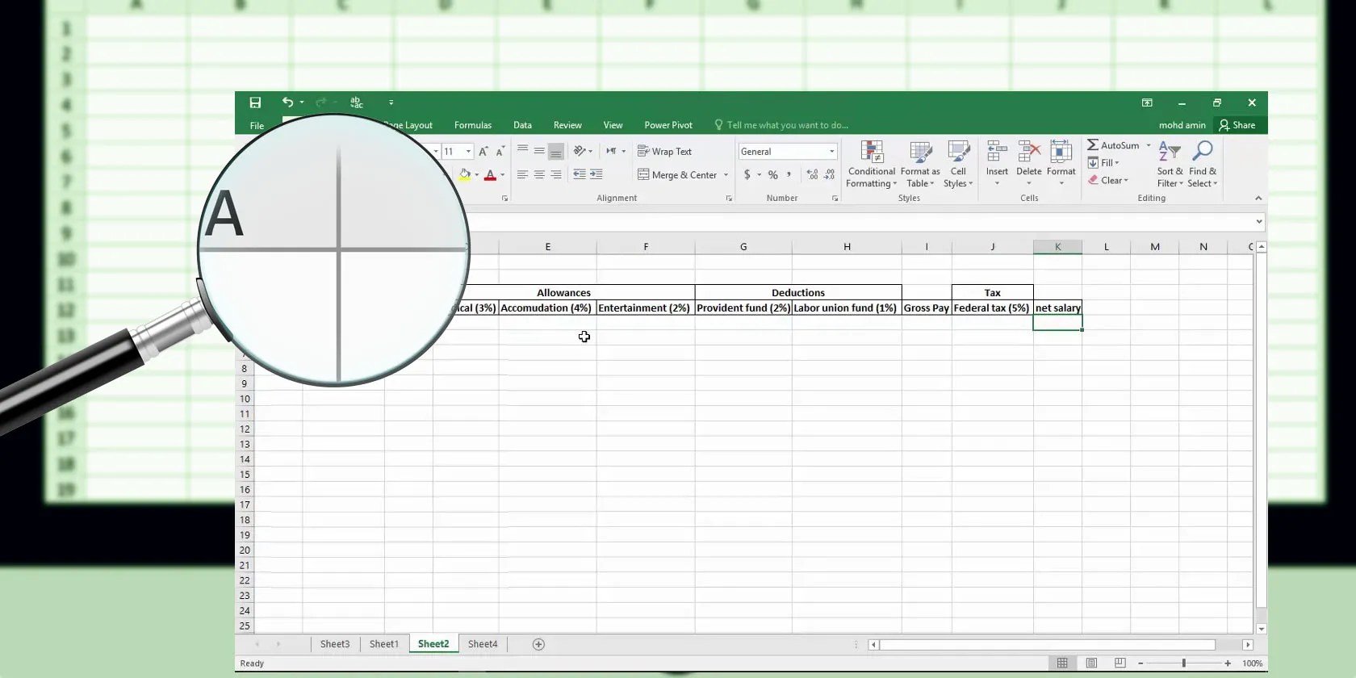Click mohd amin account name
Viewport: 1356px width, 678px height.
(x=1182, y=125)
